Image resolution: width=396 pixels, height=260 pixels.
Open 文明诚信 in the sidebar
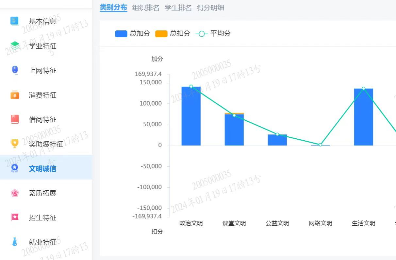tap(42, 169)
